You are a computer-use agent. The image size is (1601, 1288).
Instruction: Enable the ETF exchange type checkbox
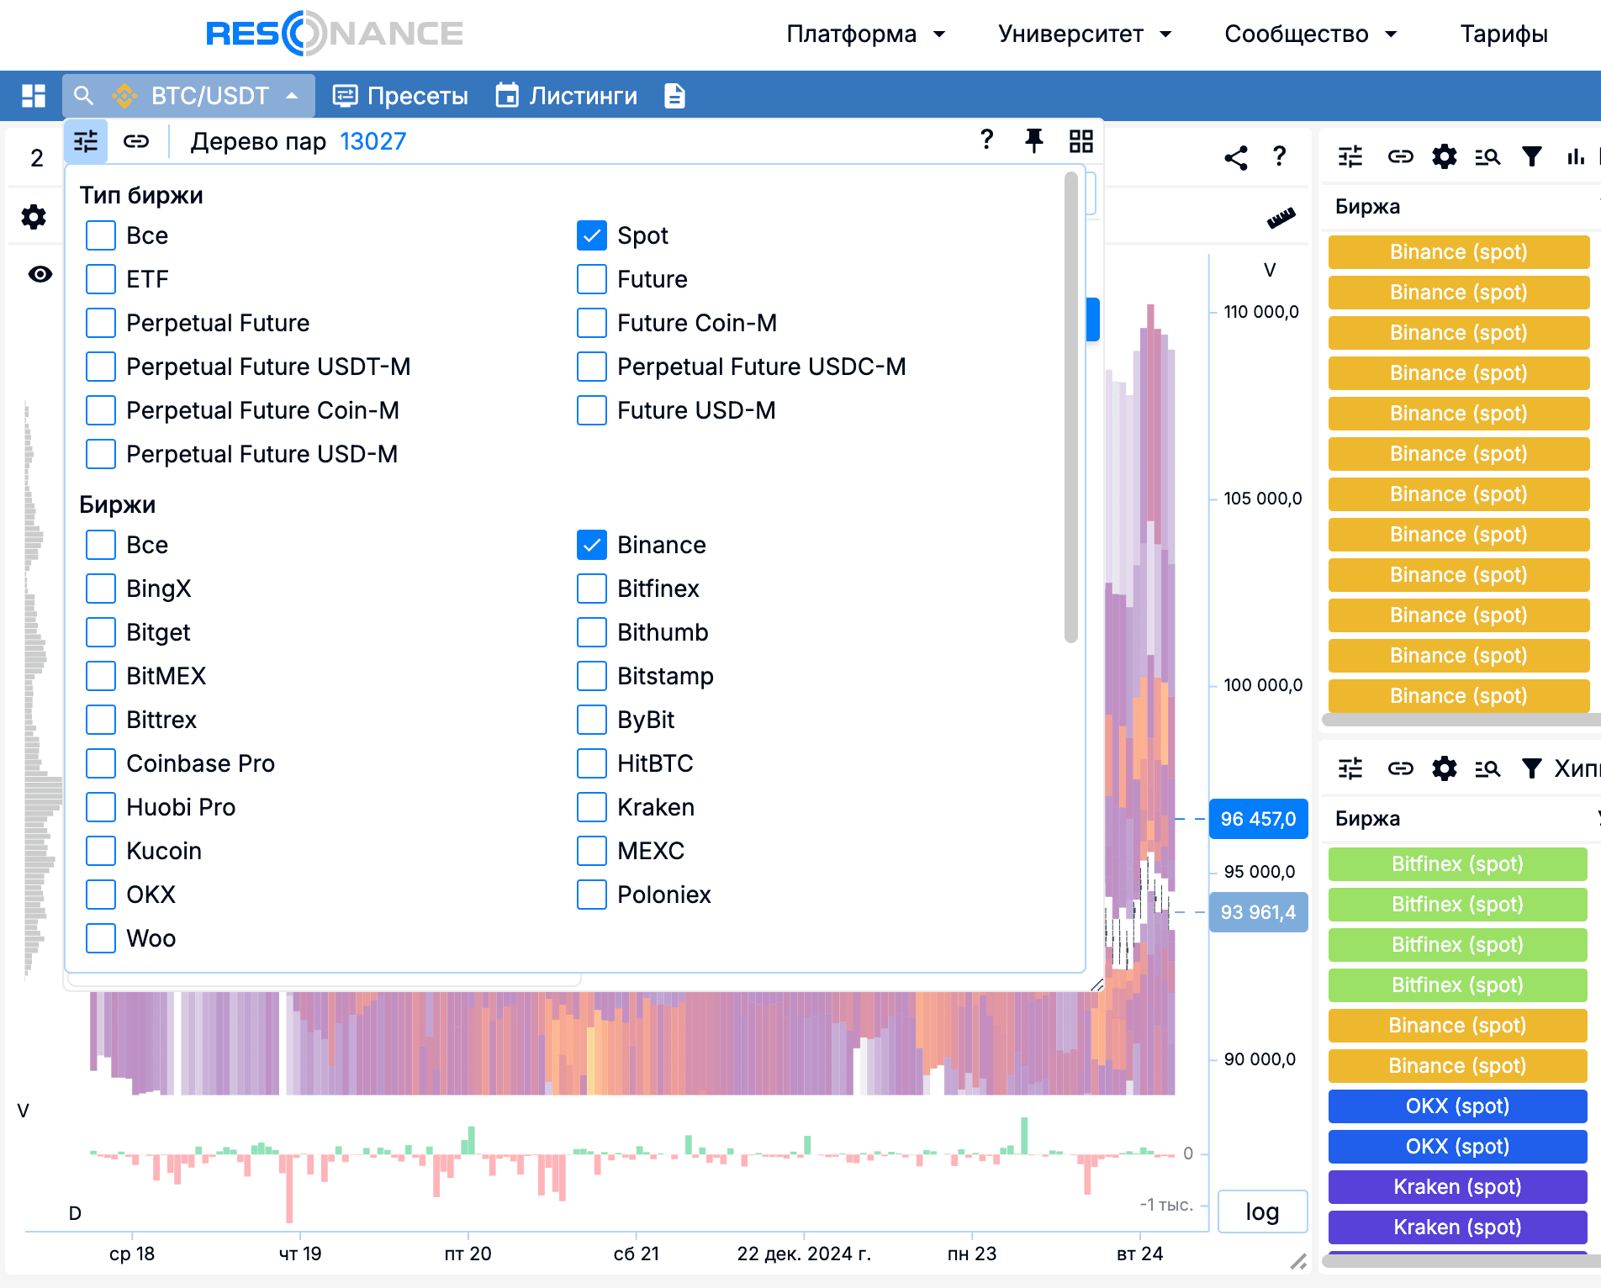click(x=101, y=279)
